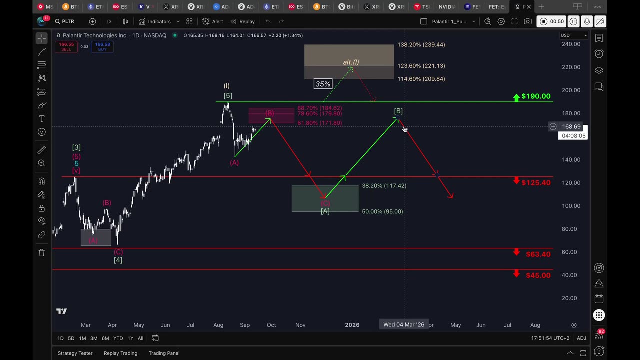The height and width of the screenshot is (360, 640).
Task: Click the 166.58 BUY button
Action: (x=102, y=46)
